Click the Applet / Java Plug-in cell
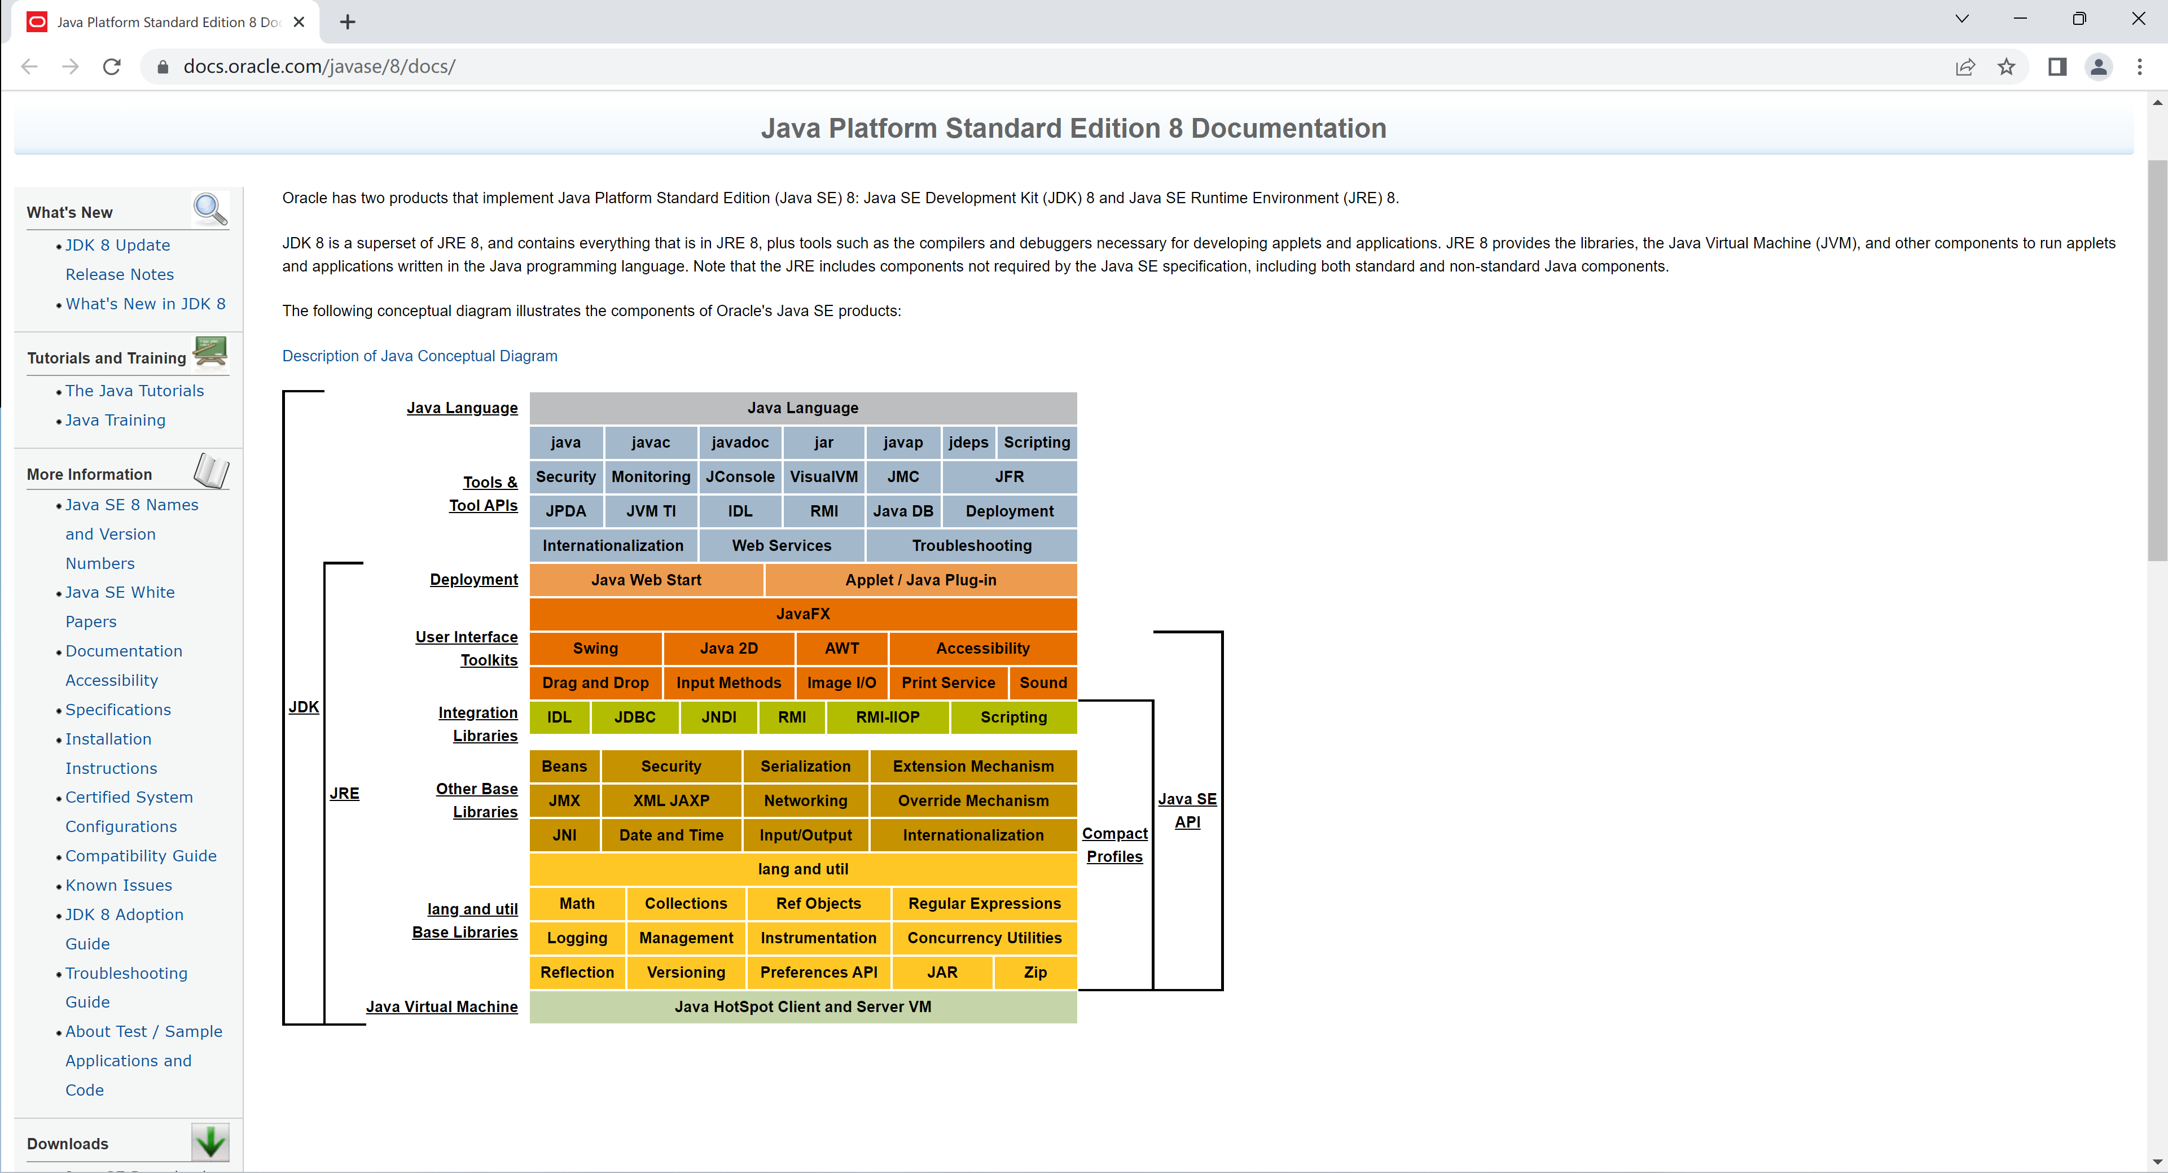The width and height of the screenshot is (2168, 1173). tap(921, 580)
